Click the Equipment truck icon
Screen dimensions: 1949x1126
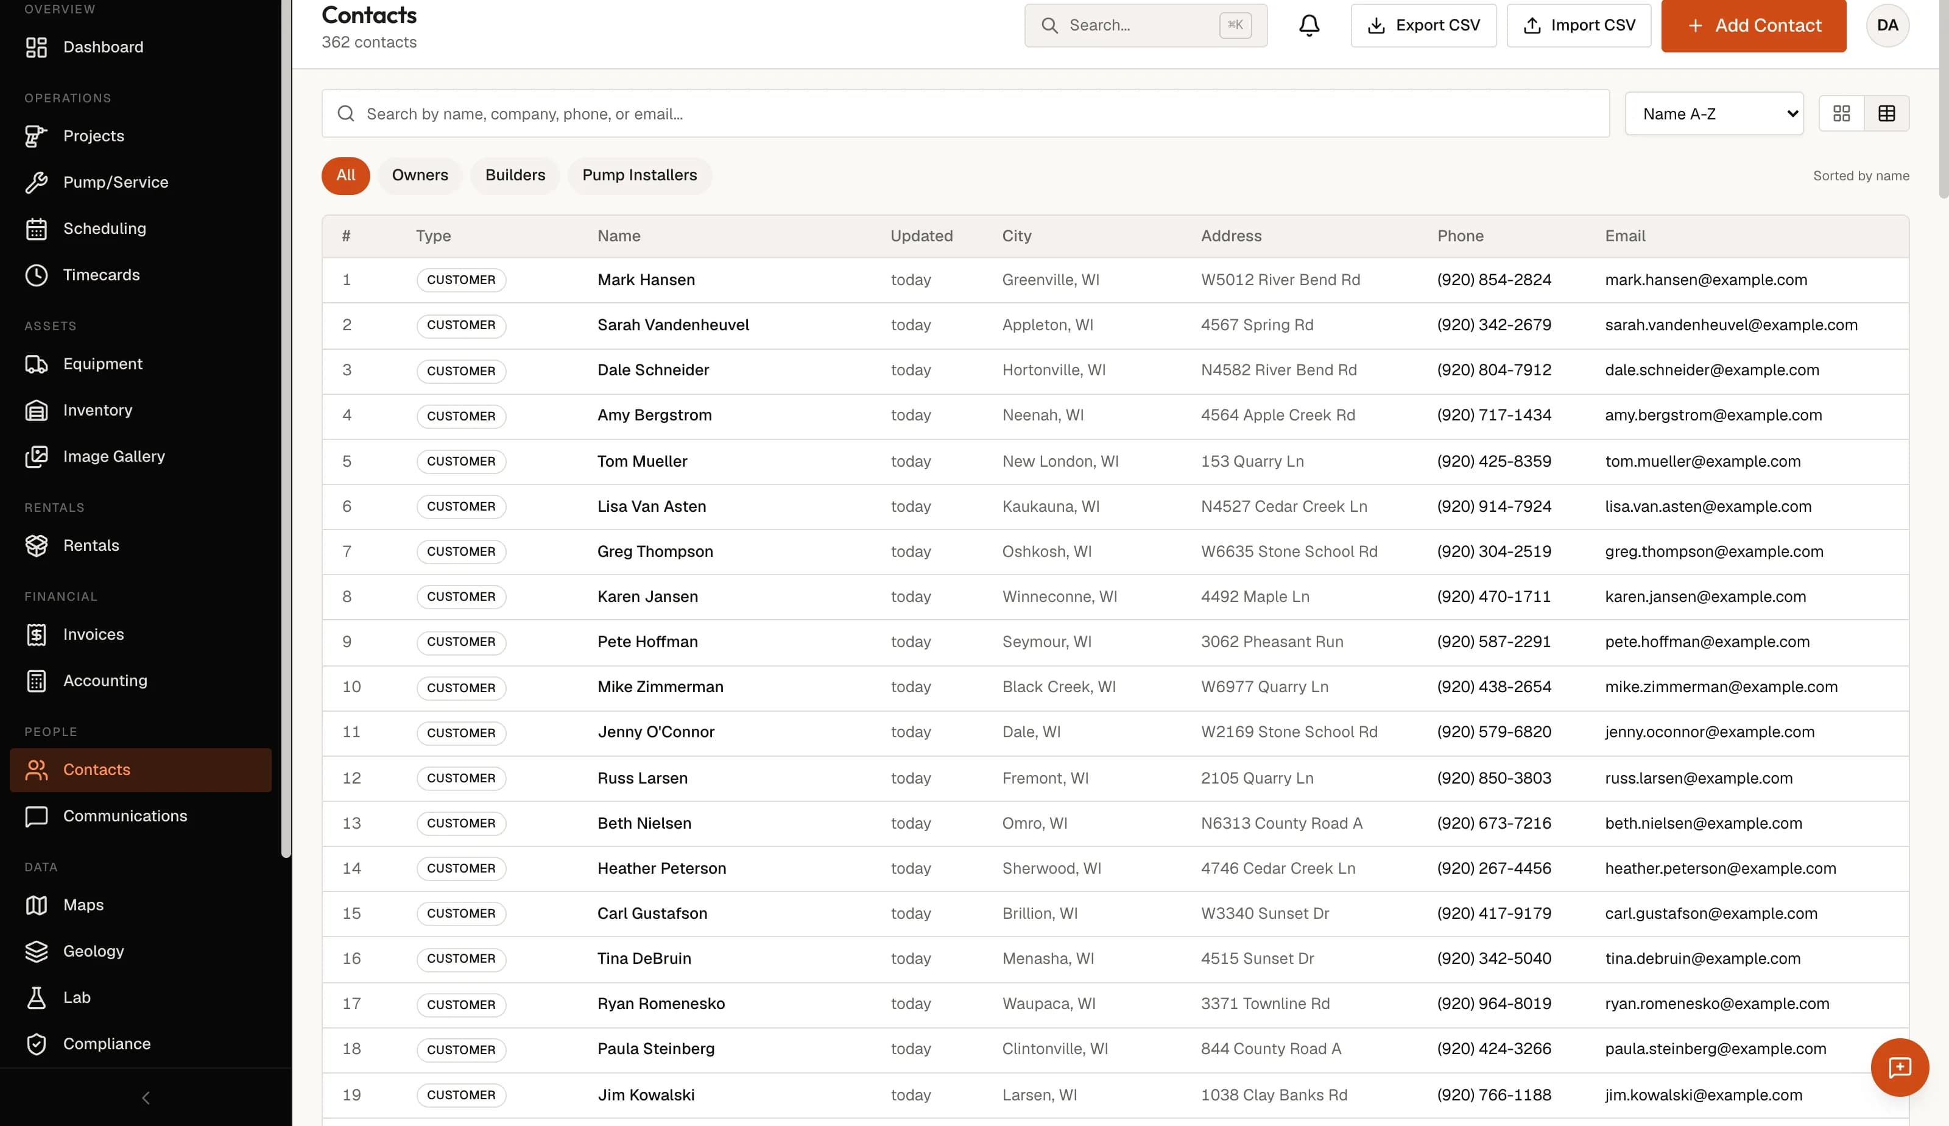point(37,364)
